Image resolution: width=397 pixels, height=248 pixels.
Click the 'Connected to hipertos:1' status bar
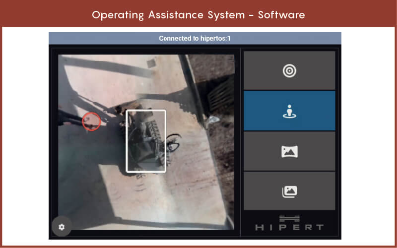[195, 38]
